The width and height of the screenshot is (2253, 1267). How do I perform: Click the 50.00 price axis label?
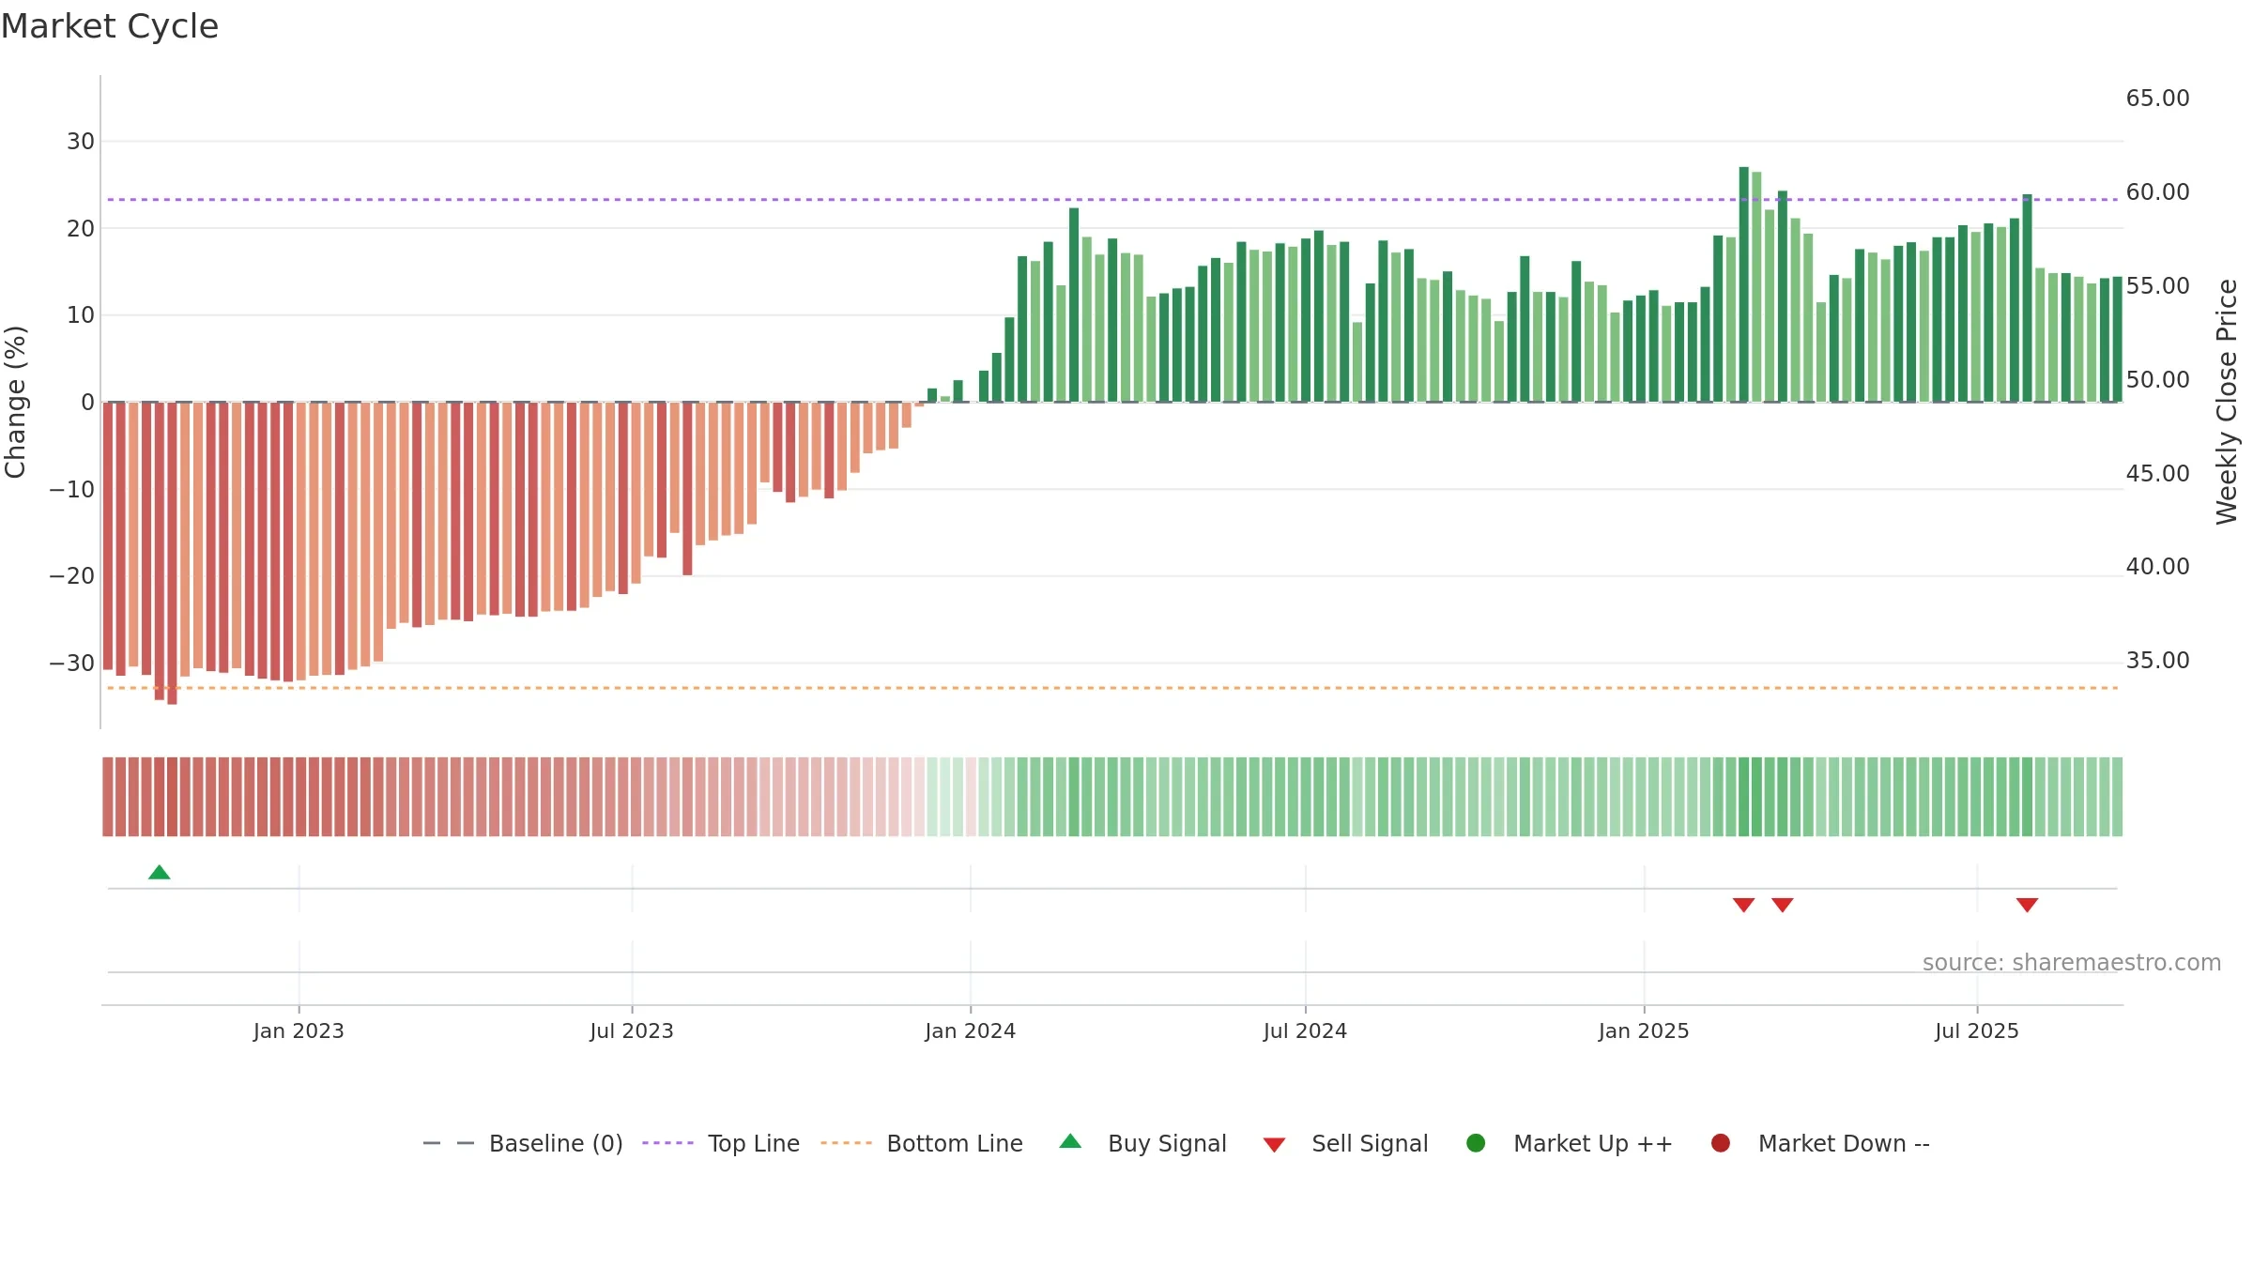click(x=2157, y=380)
